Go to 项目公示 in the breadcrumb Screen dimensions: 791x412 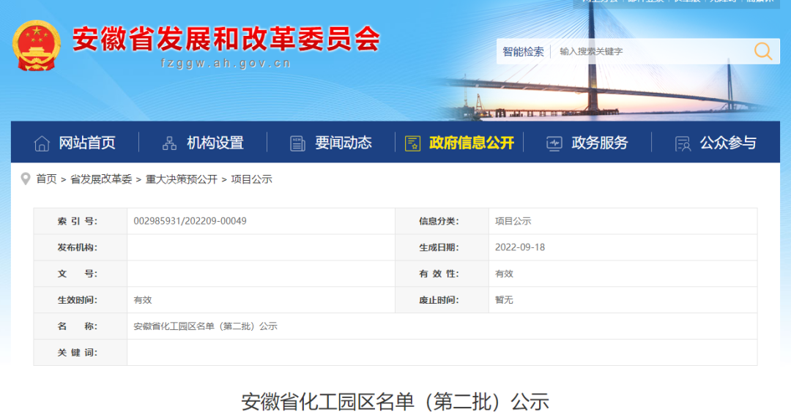(x=252, y=179)
